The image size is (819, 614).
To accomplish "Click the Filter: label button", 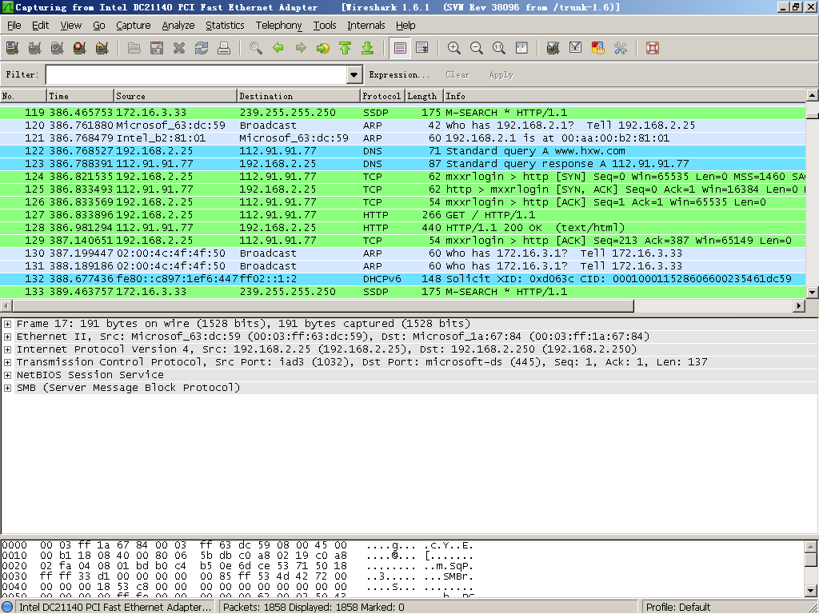I will [x=22, y=74].
